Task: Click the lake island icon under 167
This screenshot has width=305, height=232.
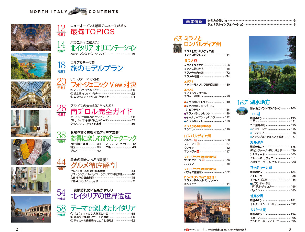Action: 242,111
